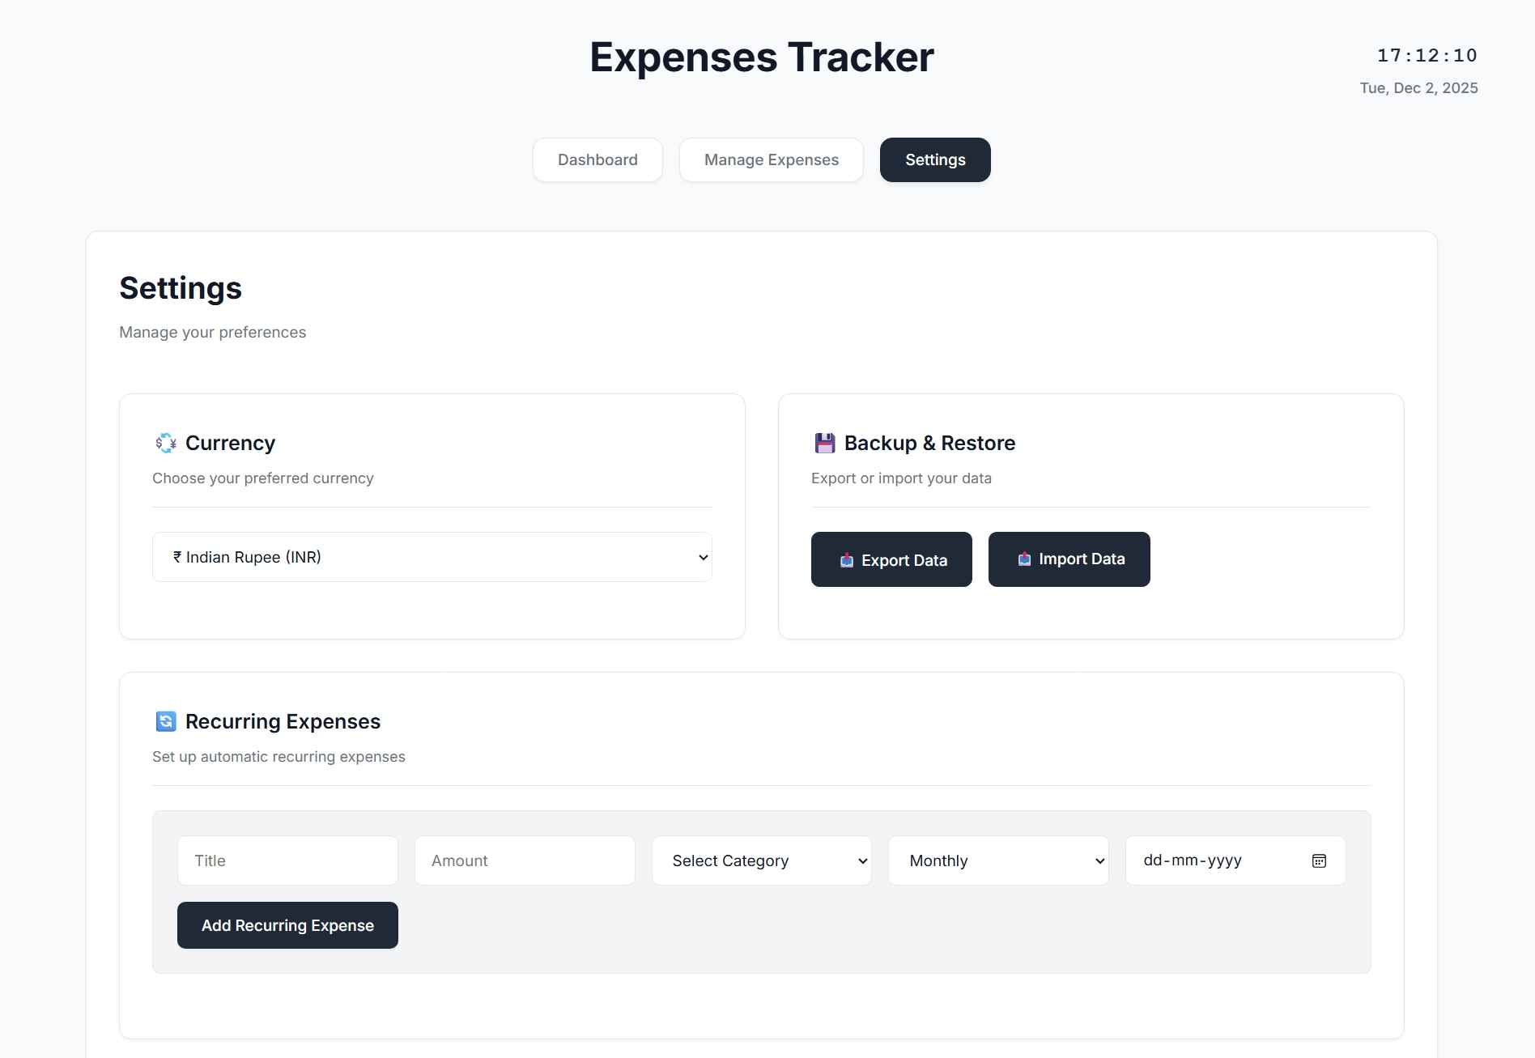
Task: Click the Amount input field
Action: click(x=524, y=860)
